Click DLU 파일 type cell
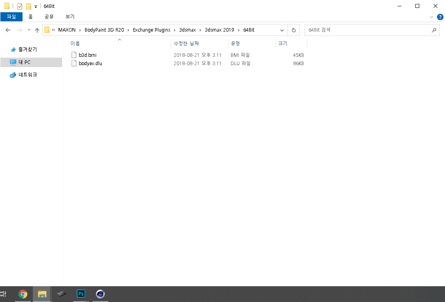Screen dimensions: 445x302 tap(240, 64)
